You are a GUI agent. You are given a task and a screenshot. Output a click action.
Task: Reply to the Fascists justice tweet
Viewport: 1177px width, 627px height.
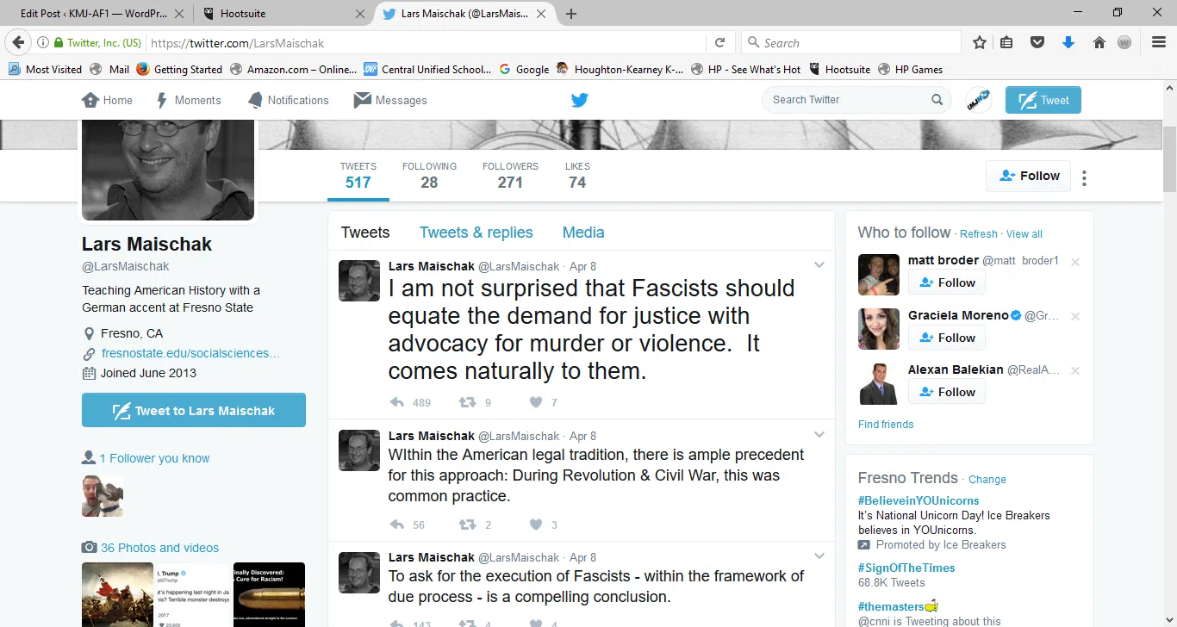click(x=397, y=402)
